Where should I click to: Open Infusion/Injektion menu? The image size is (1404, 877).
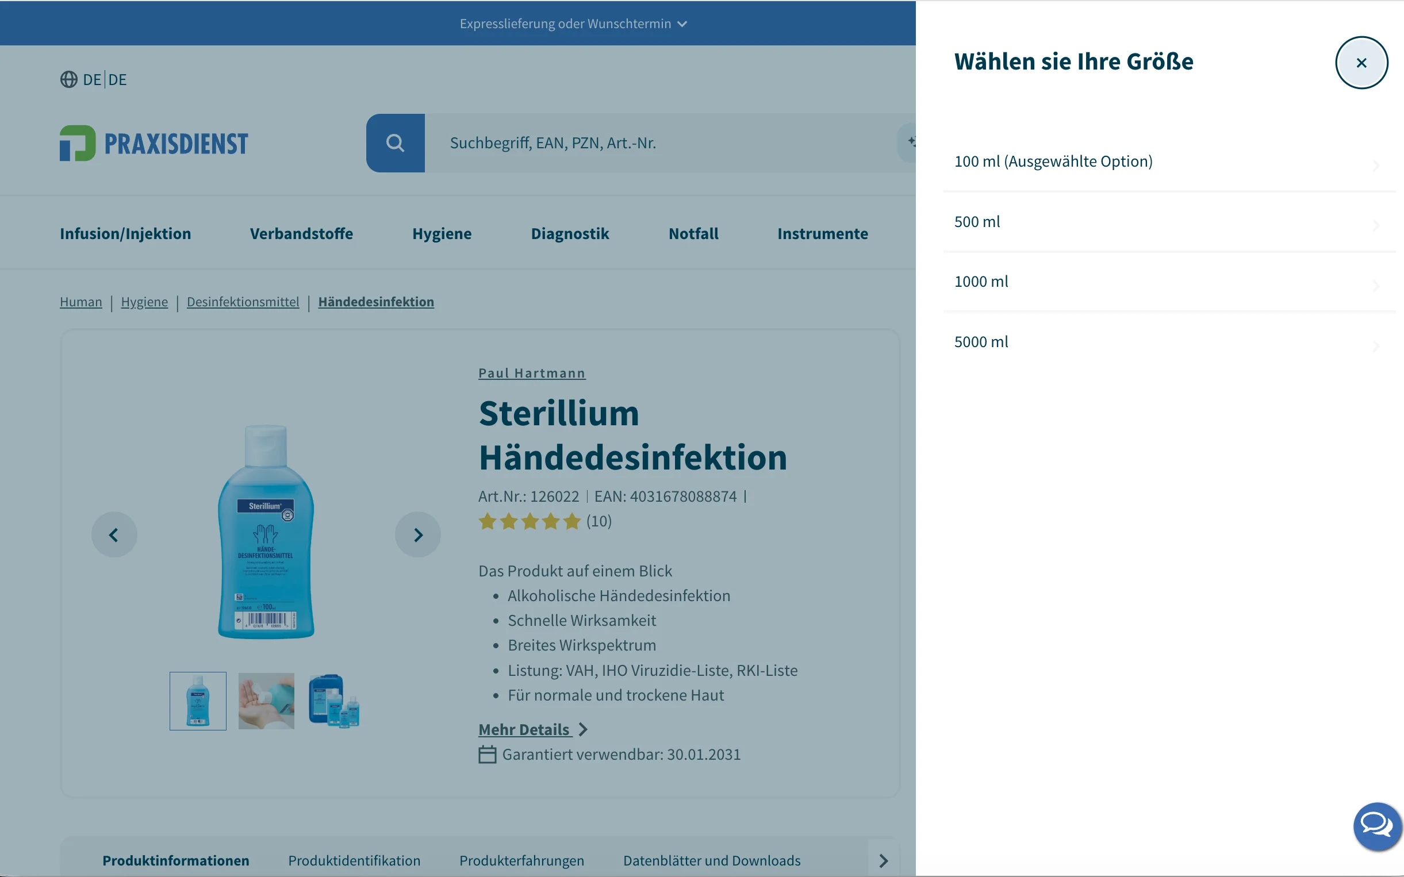(125, 234)
